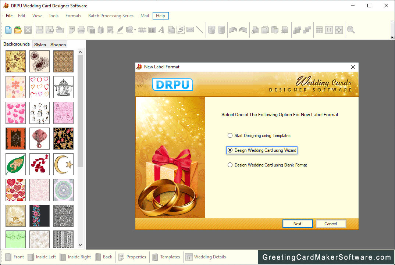Select the butterfly pattern background thumbnail

point(15,61)
